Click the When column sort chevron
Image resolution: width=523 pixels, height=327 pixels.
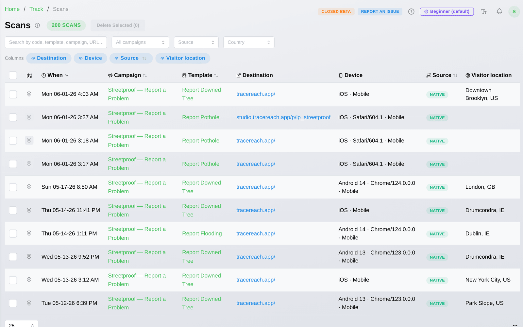pyautogui.click(x=67, y=76)
